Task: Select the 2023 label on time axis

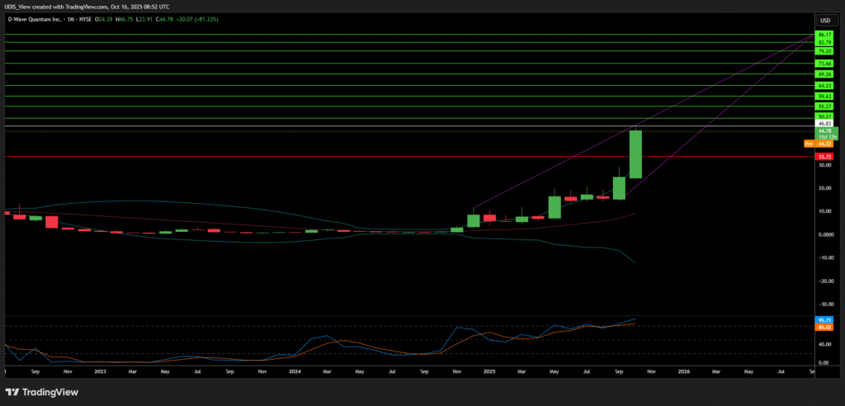Action: 100,372
